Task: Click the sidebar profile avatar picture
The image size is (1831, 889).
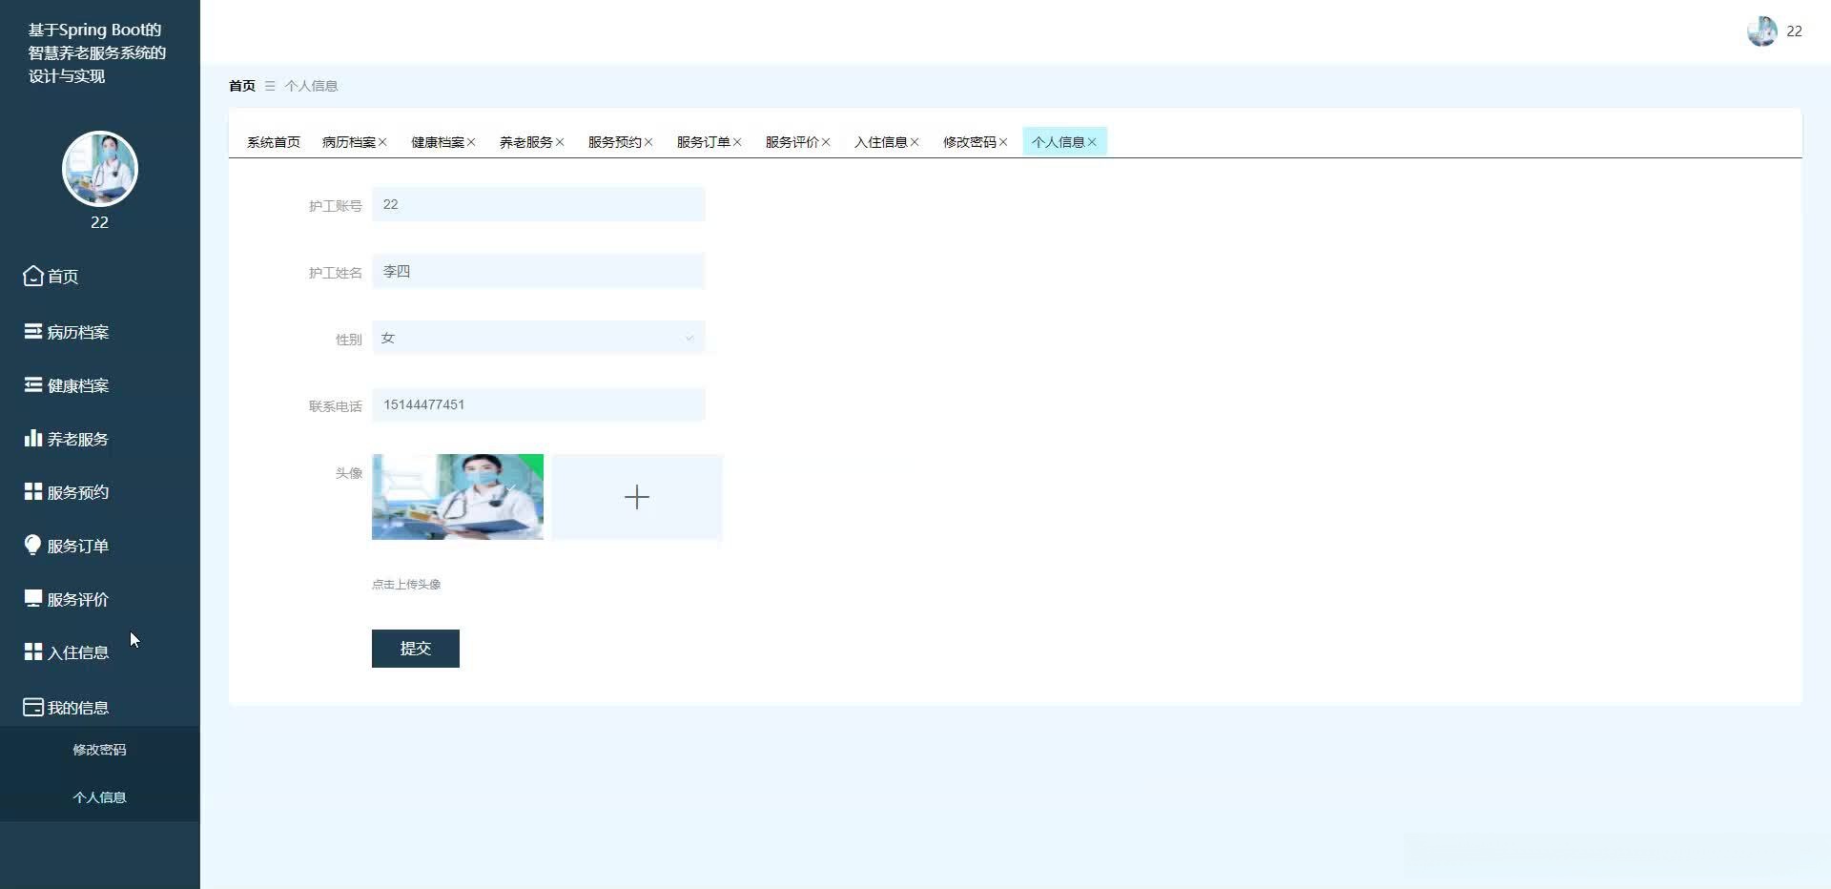Action: click(100, 169)
